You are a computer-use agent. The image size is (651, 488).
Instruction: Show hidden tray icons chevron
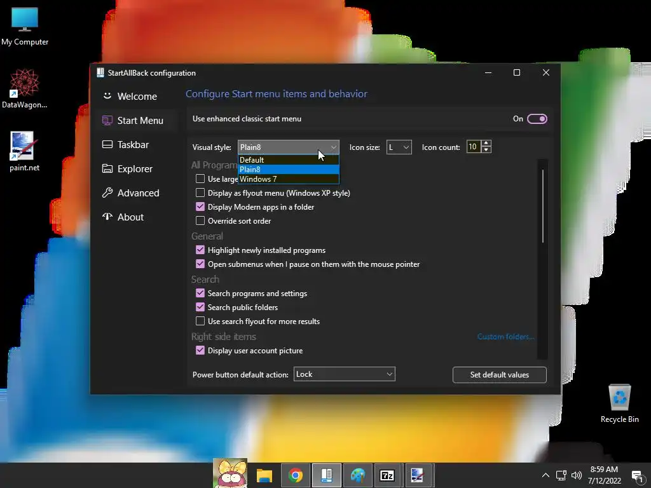pyautogui.click(x=545, y=475)
